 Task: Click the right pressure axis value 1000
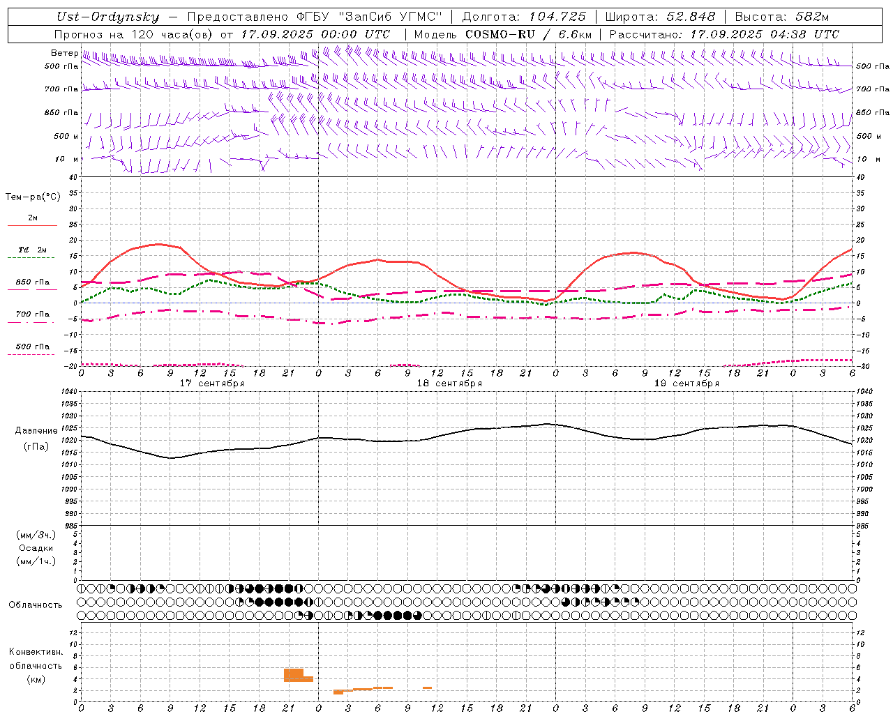(864, 489)
